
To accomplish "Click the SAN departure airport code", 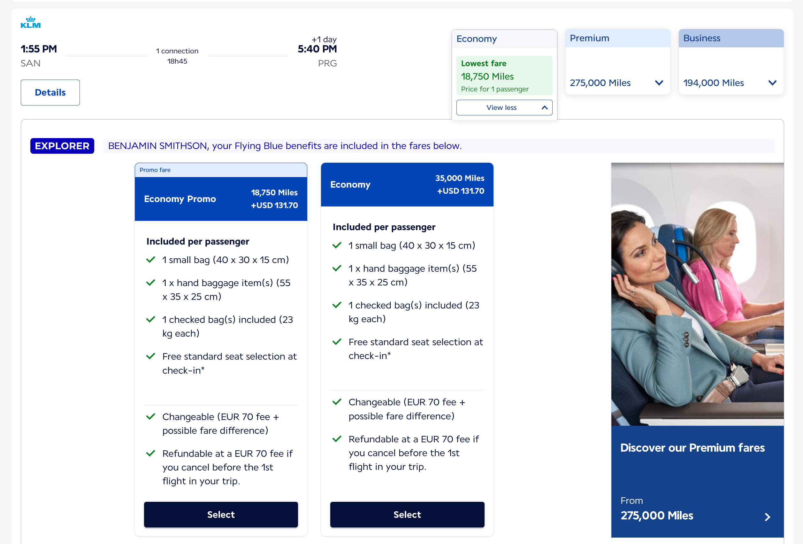I will [x=30, y=63].
